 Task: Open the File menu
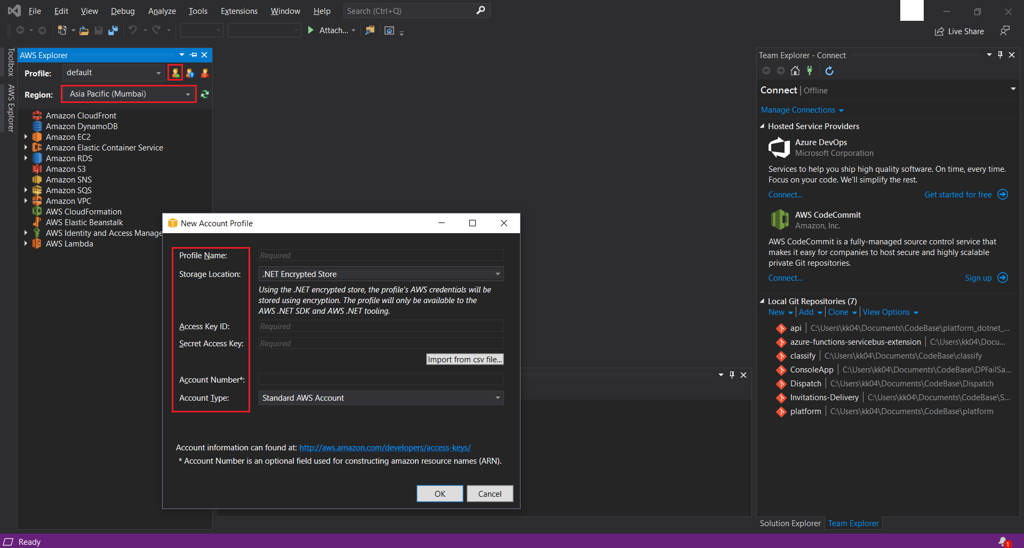35,11
